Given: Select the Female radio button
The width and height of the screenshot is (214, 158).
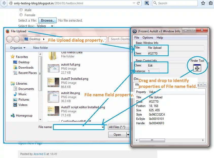Looking at the screenshot, I should point(21,15).
